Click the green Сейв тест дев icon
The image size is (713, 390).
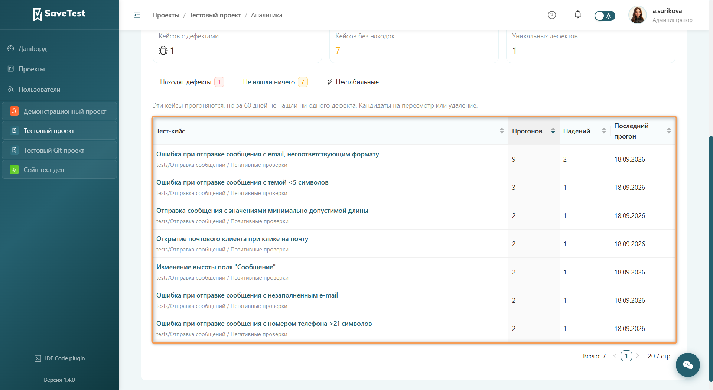coord(14,169)
